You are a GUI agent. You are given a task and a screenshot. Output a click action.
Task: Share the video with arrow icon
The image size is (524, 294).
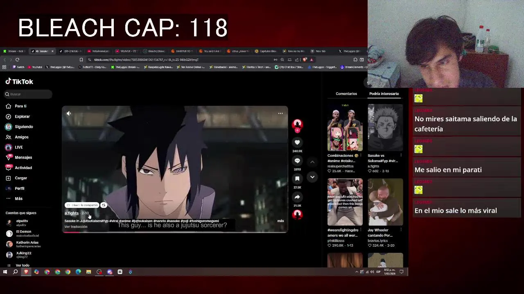(x=297, y=197)
